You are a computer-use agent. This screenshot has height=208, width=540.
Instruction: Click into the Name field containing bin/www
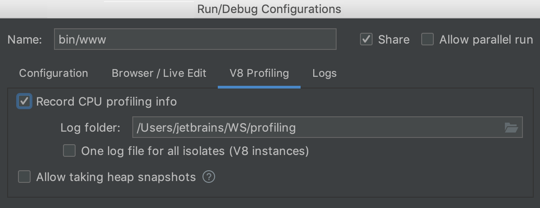[x=195, y=40]
